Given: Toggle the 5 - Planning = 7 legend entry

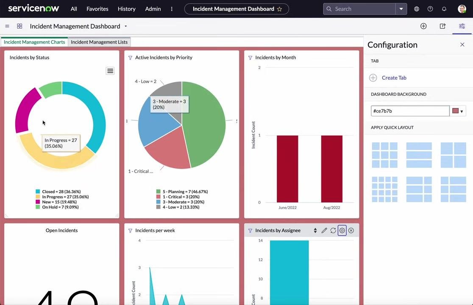Looking at the screenshot, I should pyautogui.click(x=182, y=191).
